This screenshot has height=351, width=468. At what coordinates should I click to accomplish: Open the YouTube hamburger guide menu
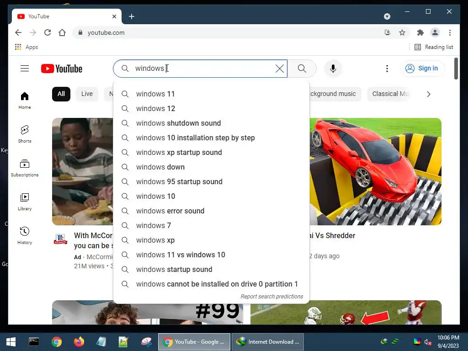(x=25, y=69)
